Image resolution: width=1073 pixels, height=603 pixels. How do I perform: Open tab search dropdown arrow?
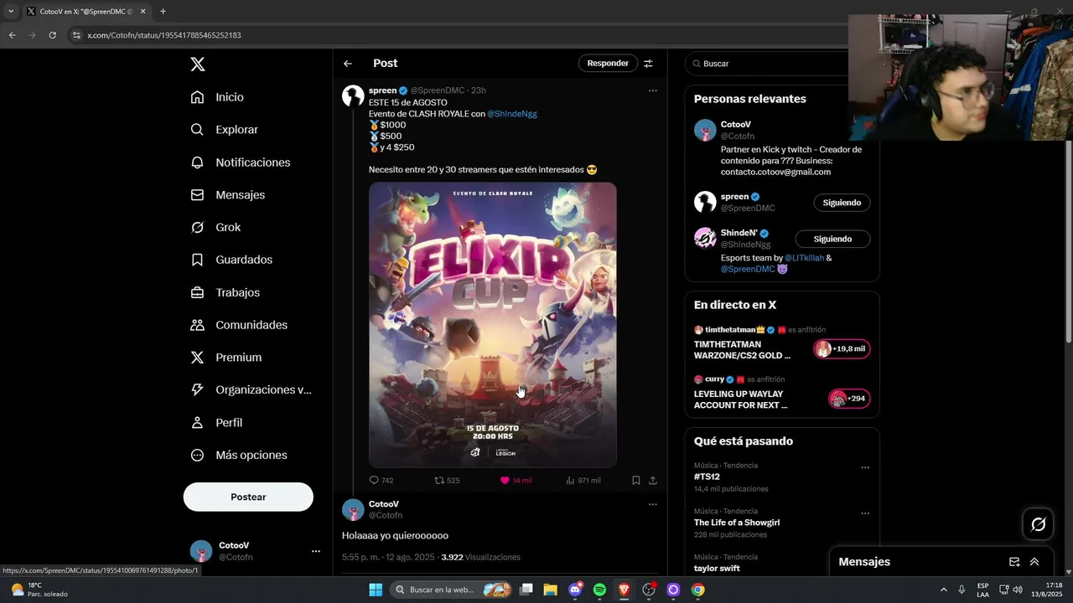(x=11, y=12)
